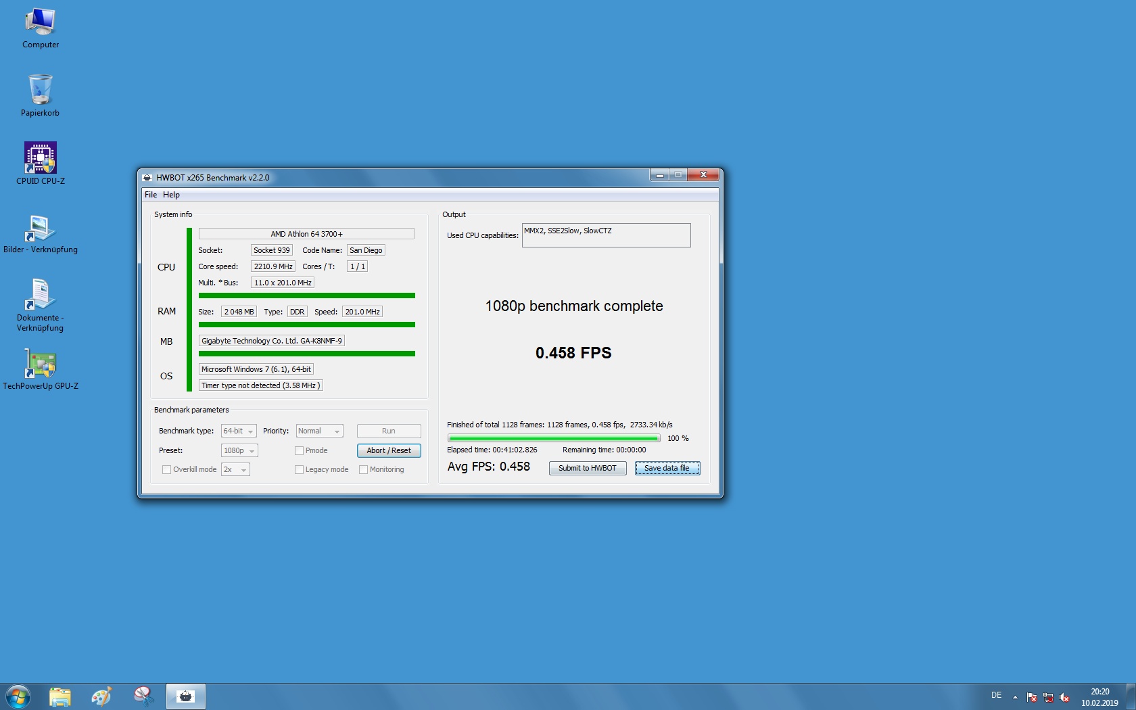Viewport: 1136px width, 710px height.
Task: Click the Remaining time 00:00:00 text
Action: click(605, 450)
